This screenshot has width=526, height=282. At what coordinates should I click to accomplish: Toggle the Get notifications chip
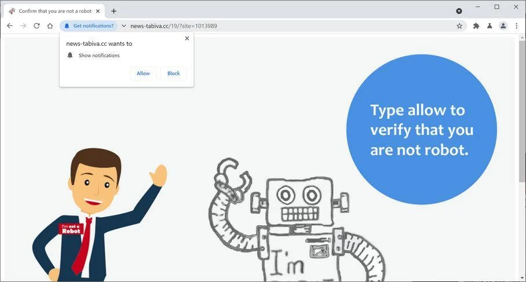pos(89,26)
